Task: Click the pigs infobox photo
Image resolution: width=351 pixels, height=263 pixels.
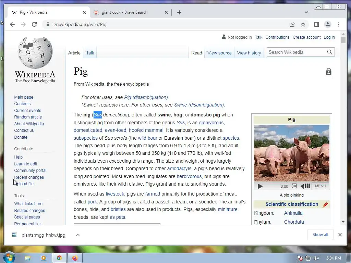Action: (x=291, y=153)
